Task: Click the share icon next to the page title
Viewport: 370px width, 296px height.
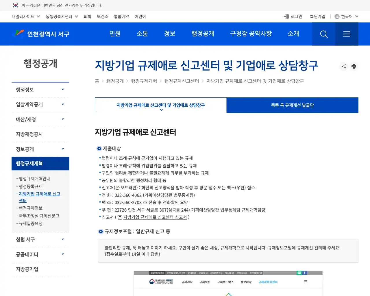Action: click(x=343, y=66)
